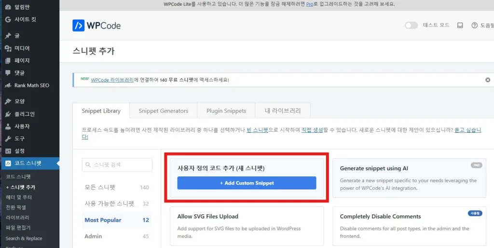The image size is (494, 248).
Task: Click the 설정 settings icon
Action: (x=8, y=151)
